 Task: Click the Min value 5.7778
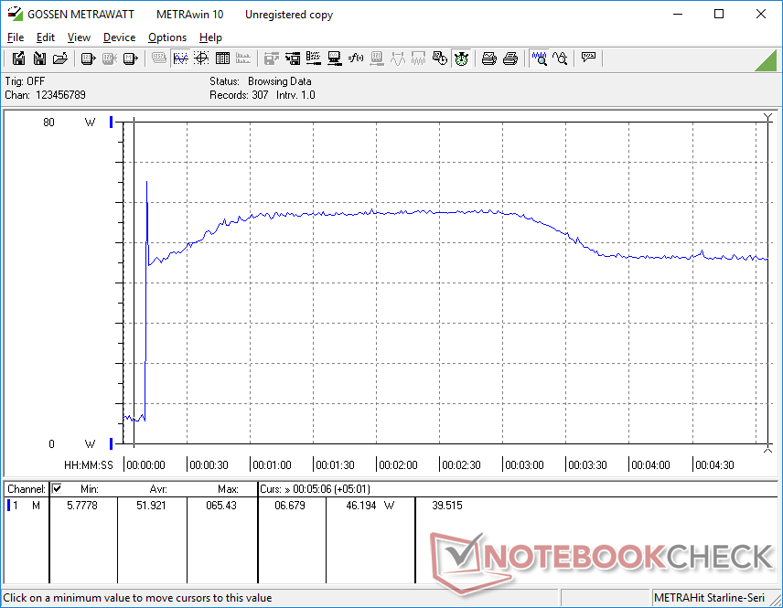(x=82, y=506)
